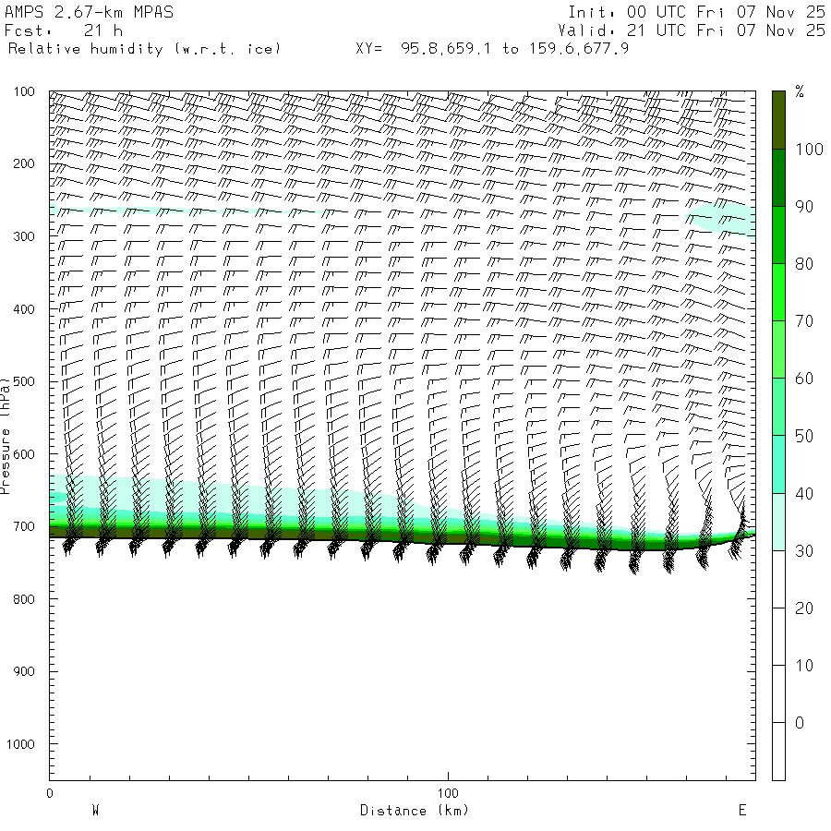
Task: Click the 0 km distance axis label
Action: 50,793
